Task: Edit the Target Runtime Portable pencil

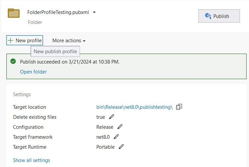Action: (121, 147)
